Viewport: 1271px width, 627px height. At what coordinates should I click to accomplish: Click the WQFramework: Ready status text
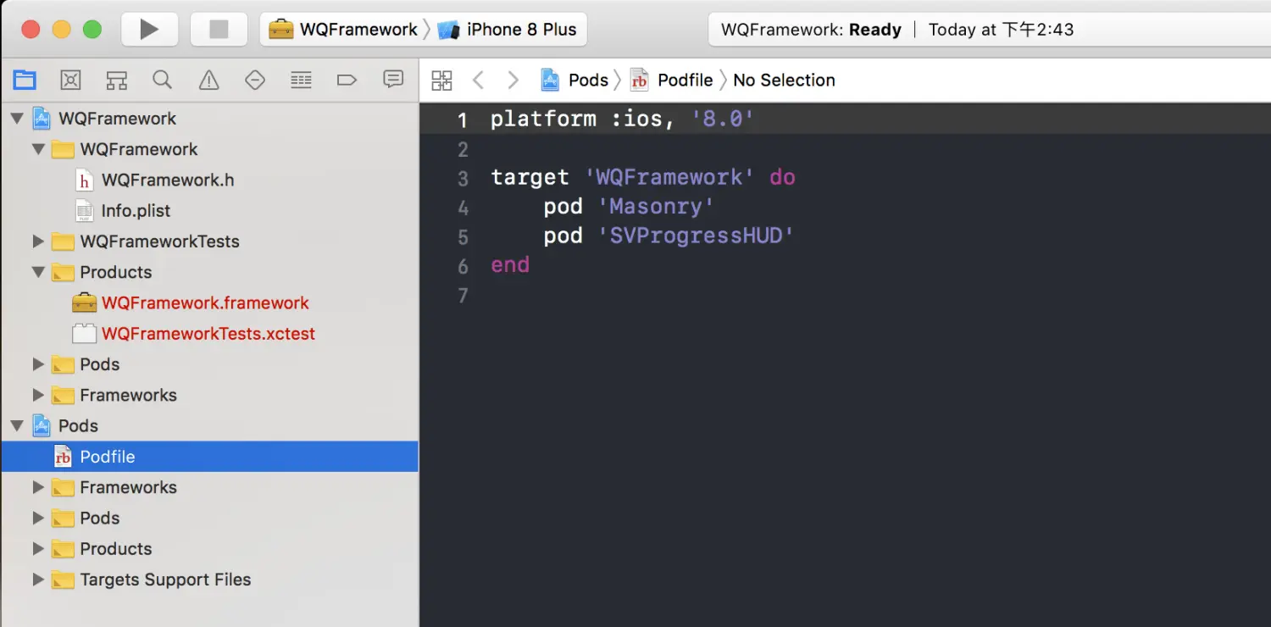click(811, 30)
